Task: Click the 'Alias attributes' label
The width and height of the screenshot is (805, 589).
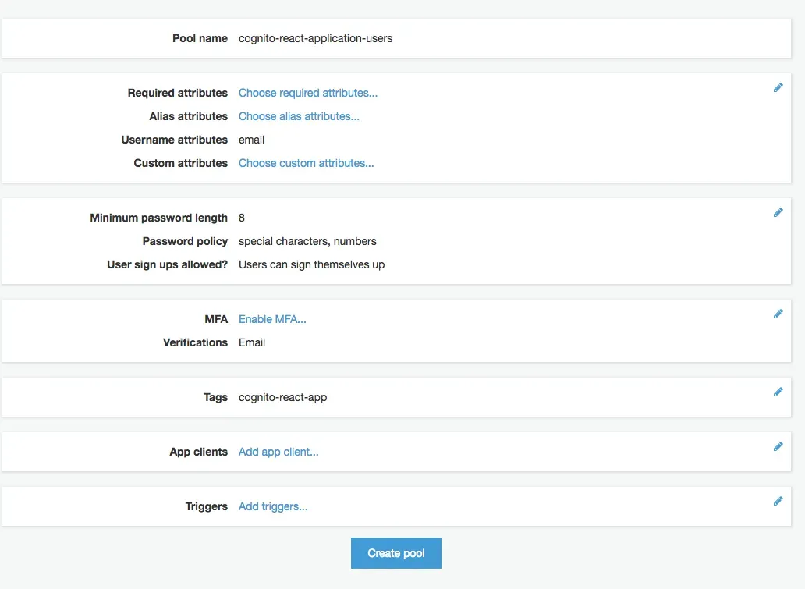Action: click(x=189, y=116)
